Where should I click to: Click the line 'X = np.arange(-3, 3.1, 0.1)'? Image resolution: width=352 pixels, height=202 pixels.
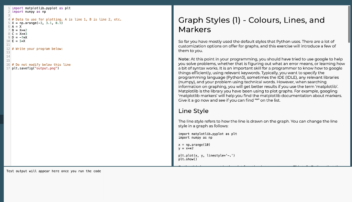(37, 23)
